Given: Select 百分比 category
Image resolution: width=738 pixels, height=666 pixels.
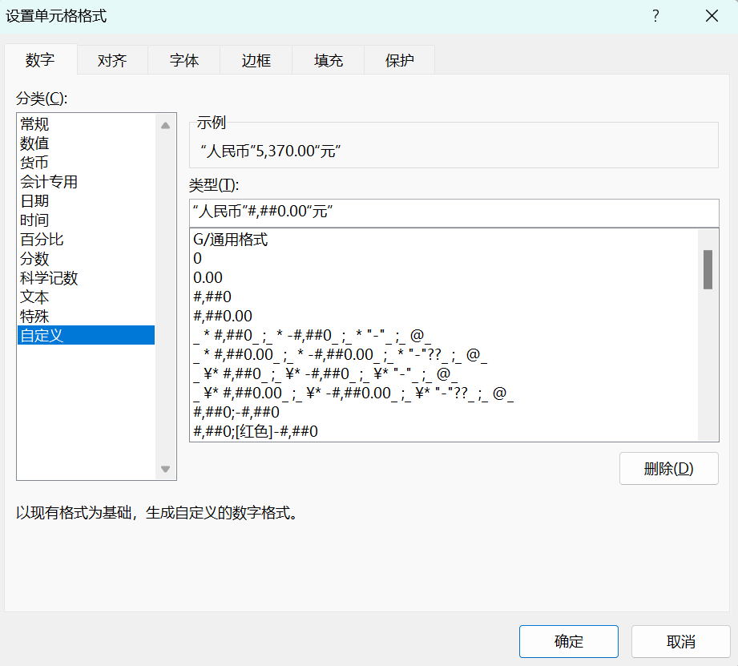Looking at the screenshot, I should click(86, 239).
